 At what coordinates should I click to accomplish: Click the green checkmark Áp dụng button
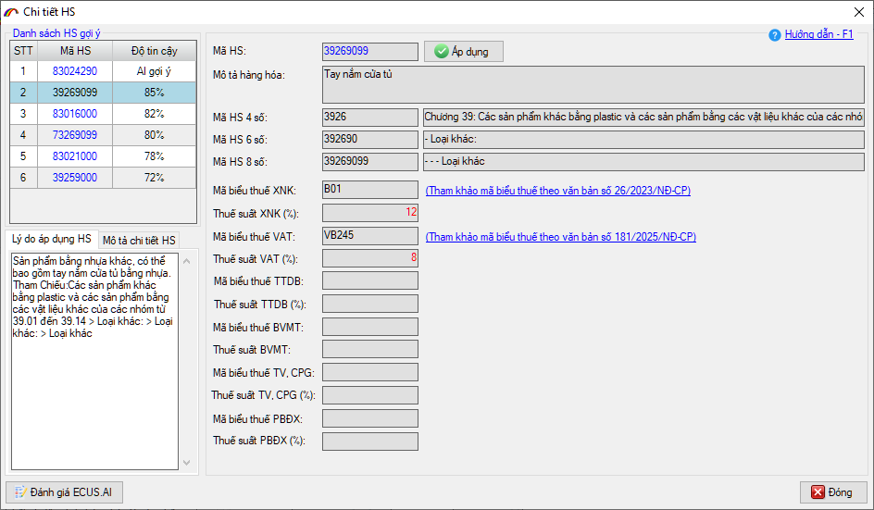point(463,52)
